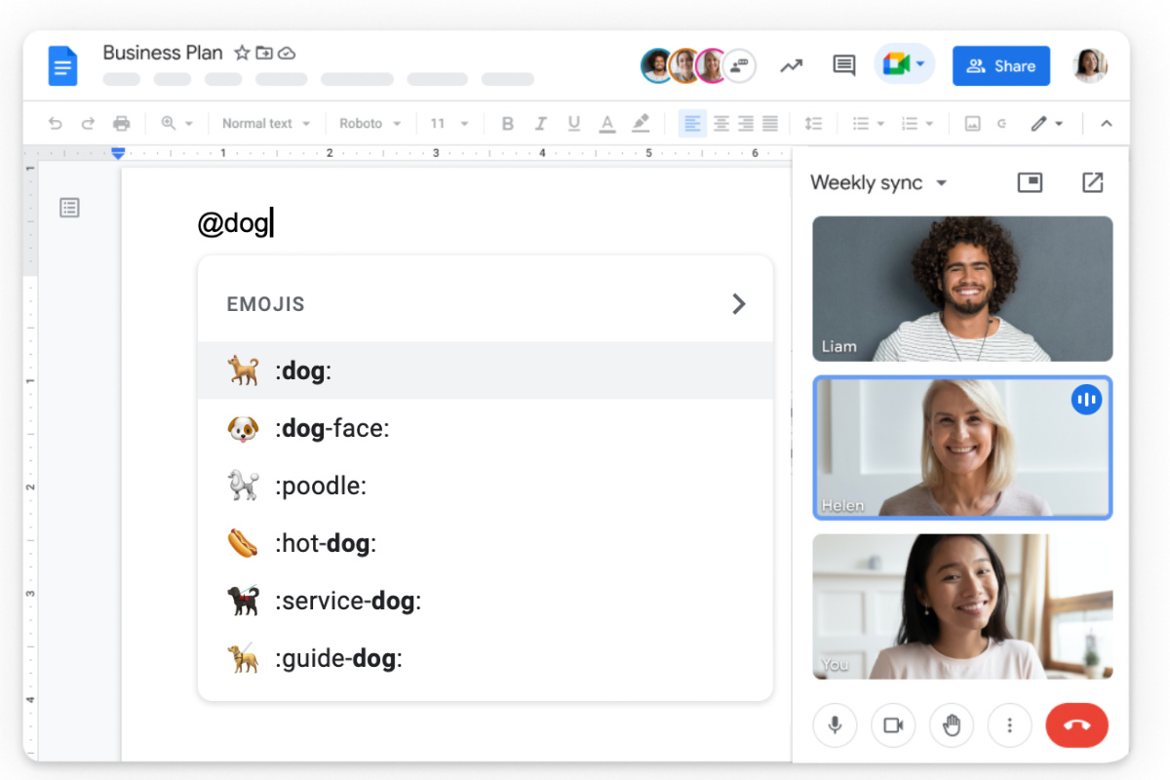Show the document outline icon
The width and height of the screenshot is (1170, 780).
tap(69, 208)
